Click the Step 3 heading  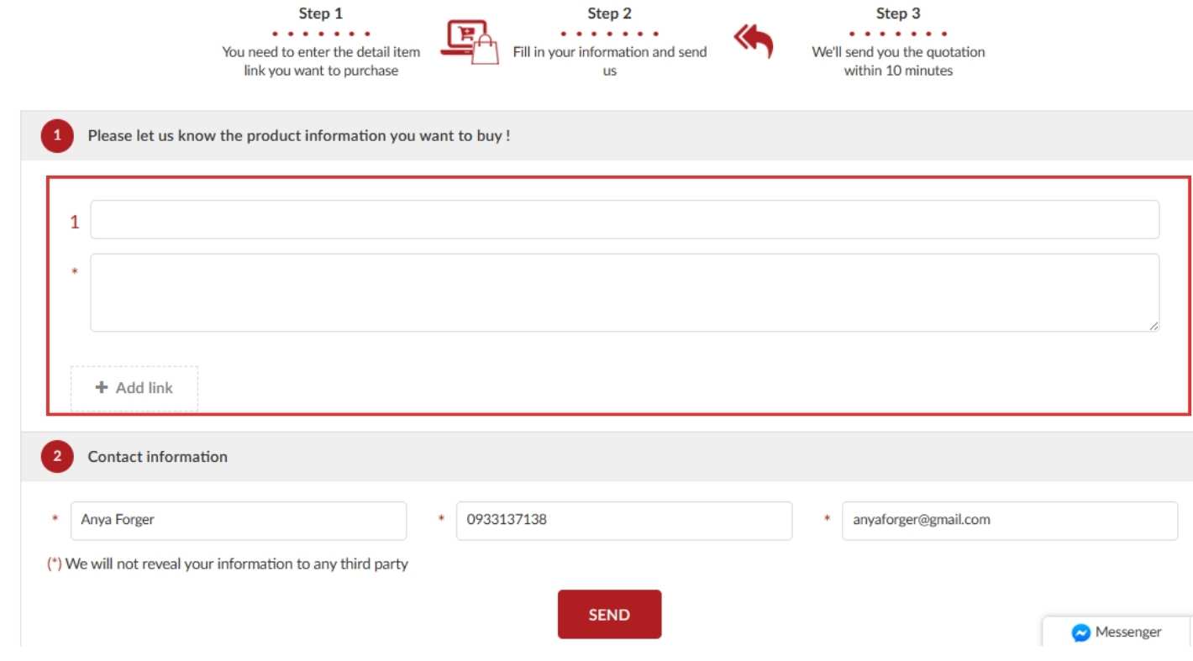[897, 13]
